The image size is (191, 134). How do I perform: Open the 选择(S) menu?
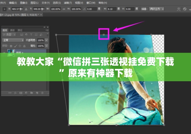point(57,3)
